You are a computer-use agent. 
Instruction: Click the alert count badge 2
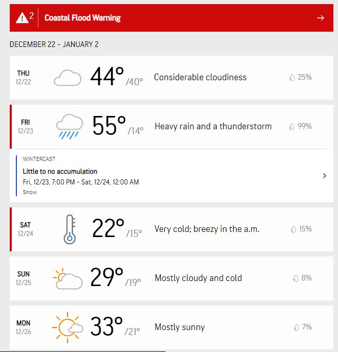click(32, 15)
